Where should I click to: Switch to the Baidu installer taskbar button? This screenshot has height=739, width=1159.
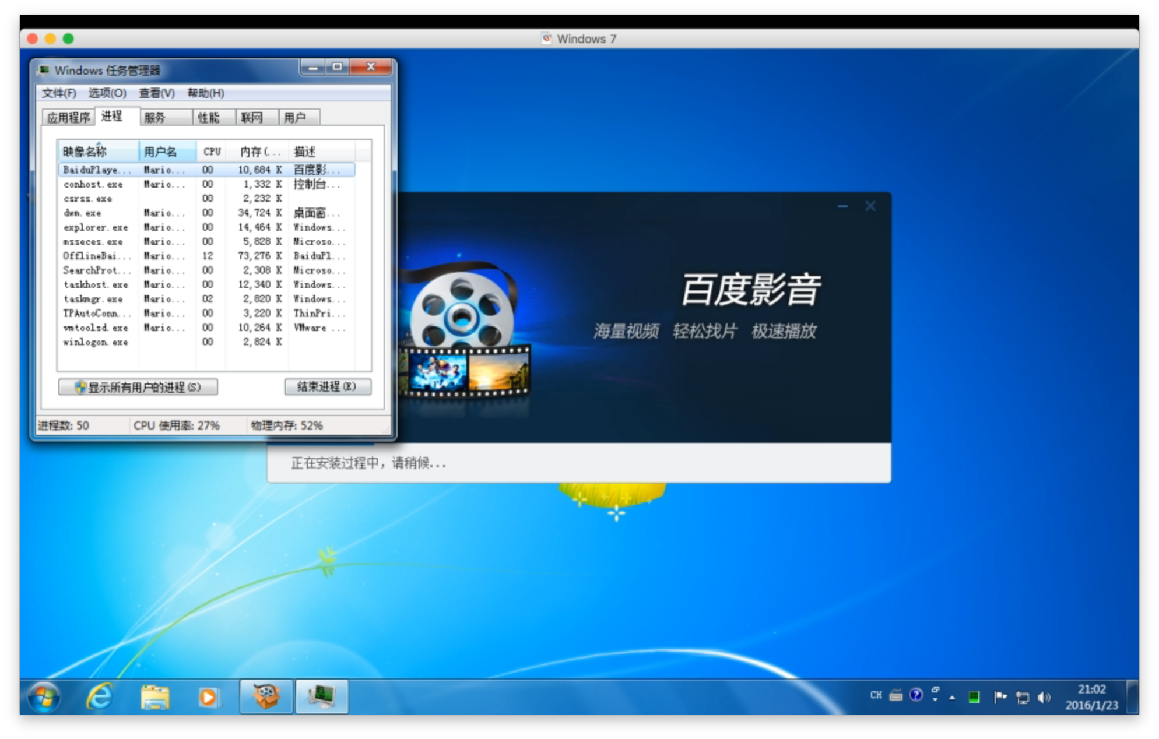click(266, 696)
